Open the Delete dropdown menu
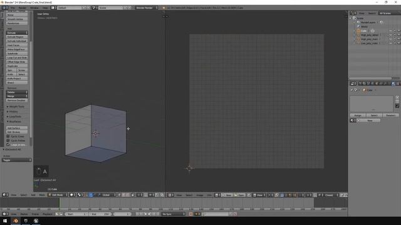Viewport: 401px width, 225px height. (17, 92)
